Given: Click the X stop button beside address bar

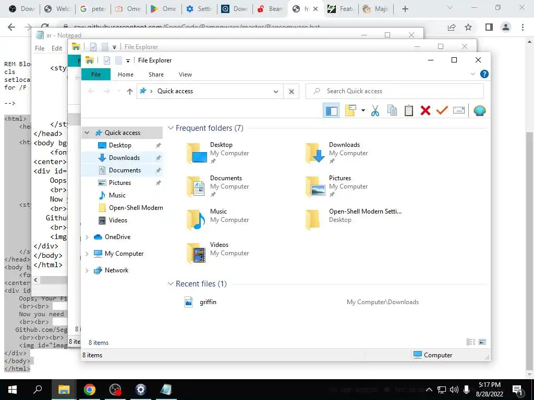Looking at the screenshot, I should [x=291, y=91].
